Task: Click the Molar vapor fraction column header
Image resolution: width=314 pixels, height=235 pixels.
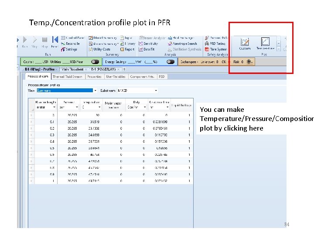Action: 114,105
